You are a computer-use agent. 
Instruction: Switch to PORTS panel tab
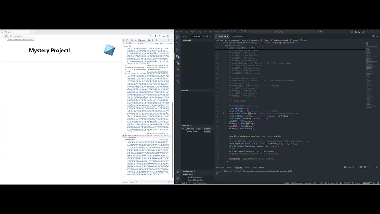coord(247,167)
